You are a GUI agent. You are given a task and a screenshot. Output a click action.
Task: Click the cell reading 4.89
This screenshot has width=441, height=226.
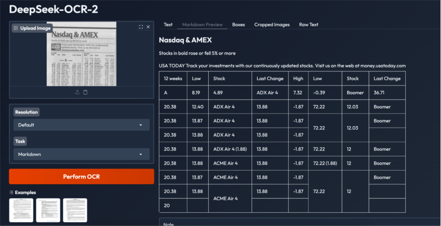230,93
